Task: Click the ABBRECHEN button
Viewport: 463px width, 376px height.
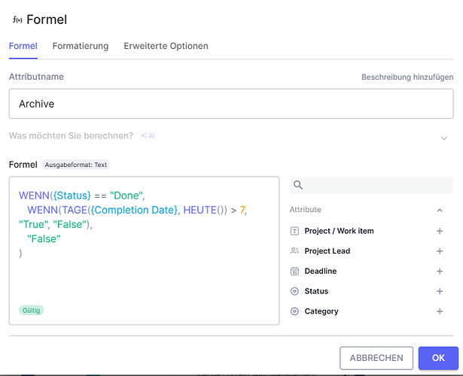Action: pyautogui.click(x=376, y=358)
